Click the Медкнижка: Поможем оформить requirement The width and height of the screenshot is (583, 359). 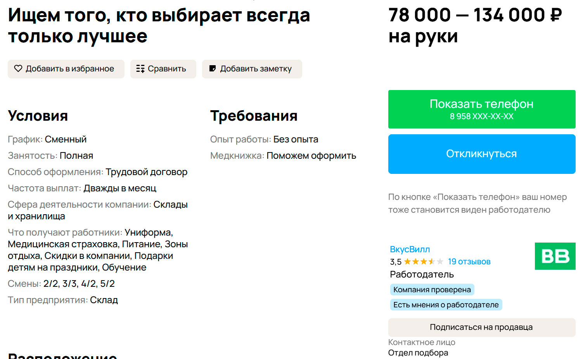pos(283,156)
